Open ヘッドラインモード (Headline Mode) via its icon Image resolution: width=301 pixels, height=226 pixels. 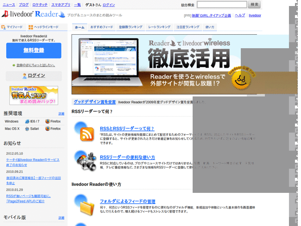[32, 26]
